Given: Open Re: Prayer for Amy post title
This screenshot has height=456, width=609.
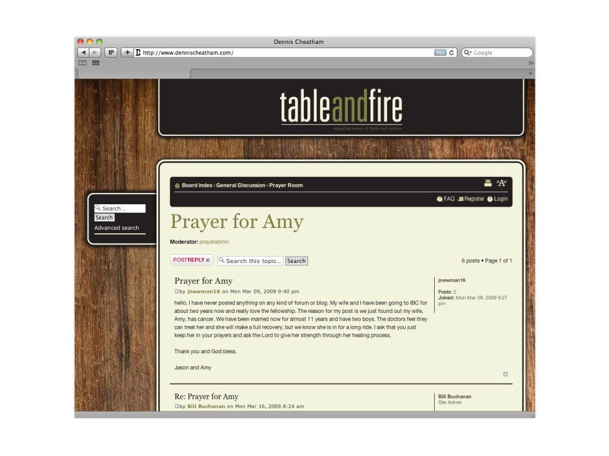Looking at the screenshot, I should click(x=206, y=396).
